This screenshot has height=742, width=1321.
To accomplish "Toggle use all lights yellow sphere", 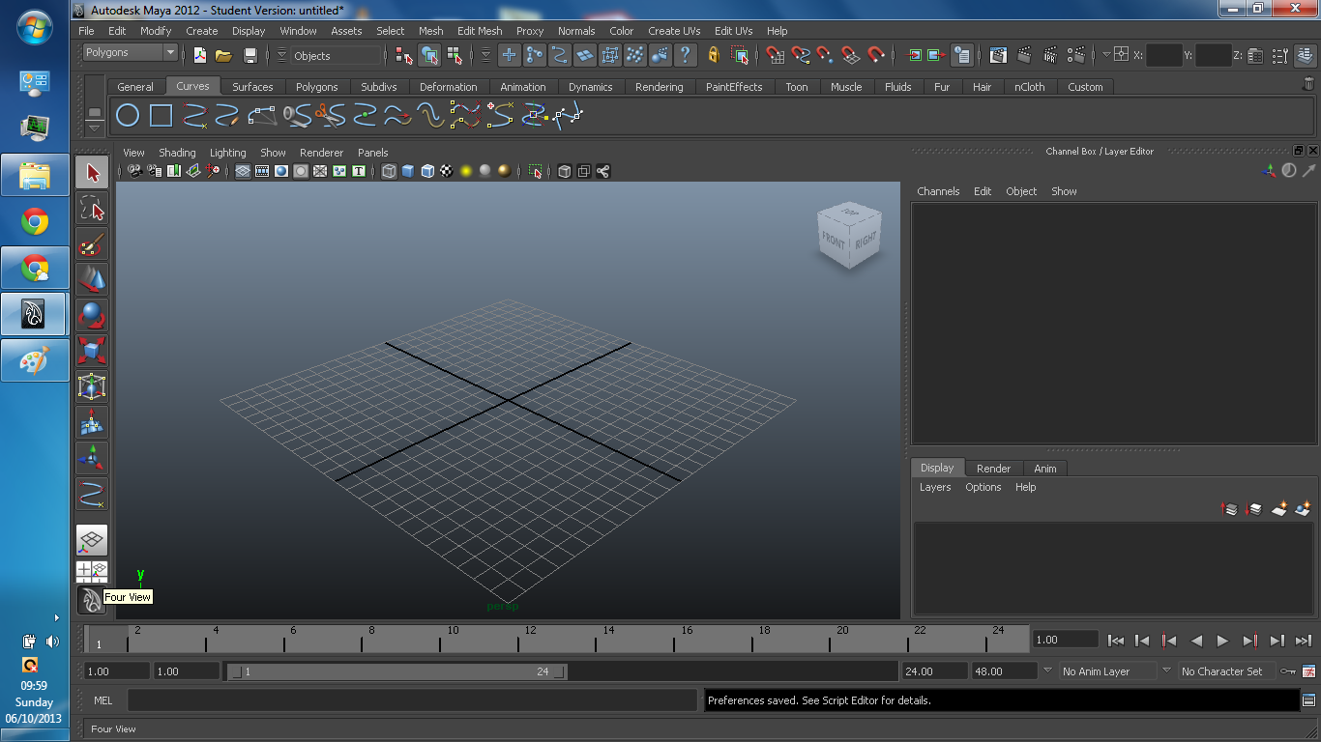I will 465,171.
